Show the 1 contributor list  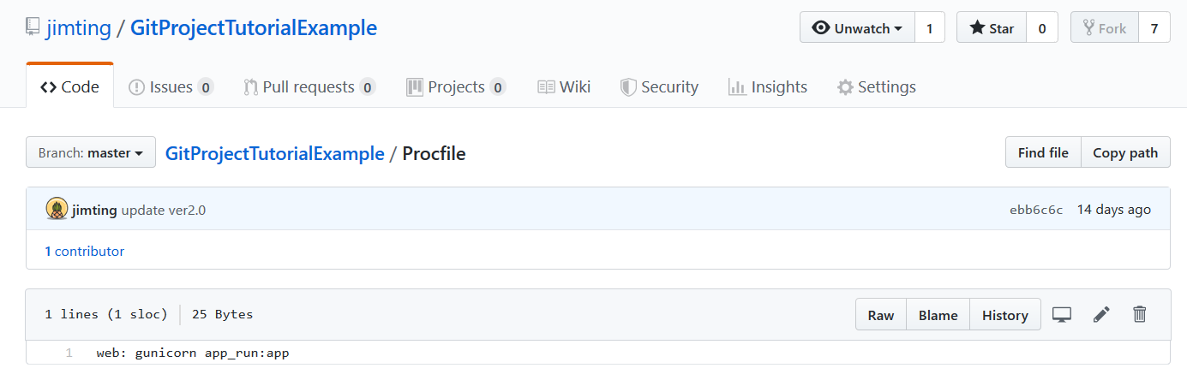tap(84, 251)
